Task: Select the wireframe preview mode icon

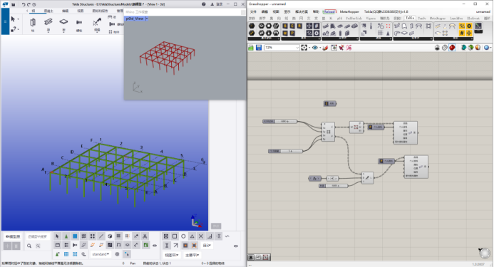Action: (445, 48)
